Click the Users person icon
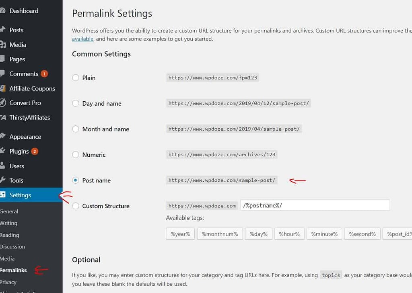412x293 pixels. [2, 166]
